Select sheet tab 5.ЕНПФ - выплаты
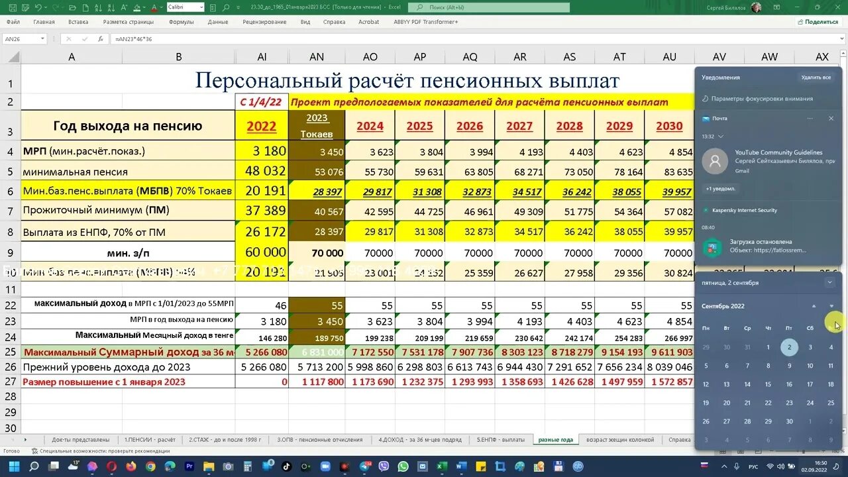 tap(501, 439)
